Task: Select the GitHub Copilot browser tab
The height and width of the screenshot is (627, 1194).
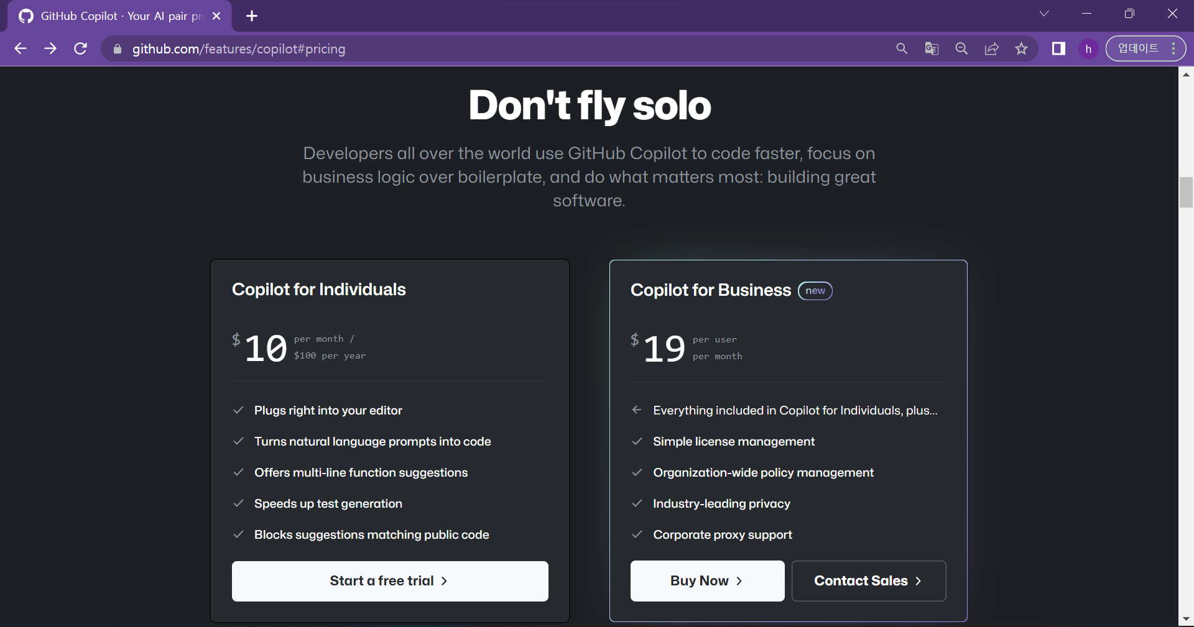Action: [x=119, y=16]
